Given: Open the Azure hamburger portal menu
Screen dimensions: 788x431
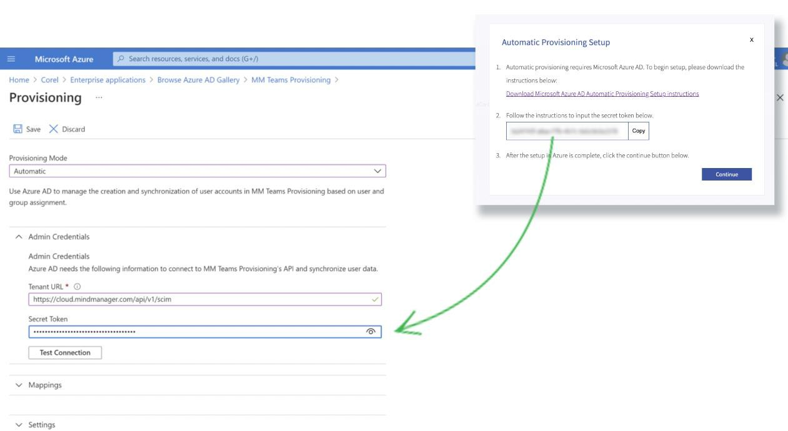Looking at the screenshot, I should pyautogui.click(x=12, y=59).
